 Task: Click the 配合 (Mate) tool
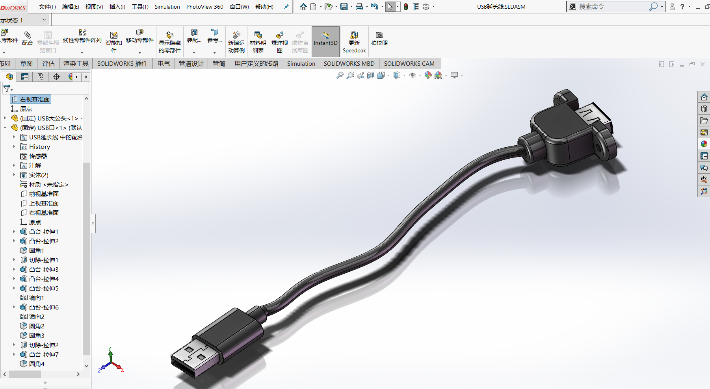point(27,39)
